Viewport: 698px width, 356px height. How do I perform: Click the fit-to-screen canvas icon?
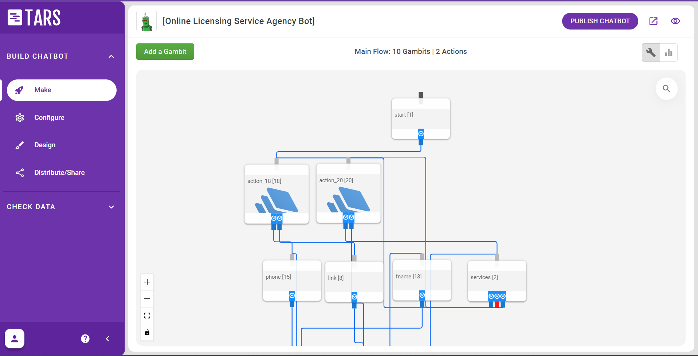click(147, 316)
